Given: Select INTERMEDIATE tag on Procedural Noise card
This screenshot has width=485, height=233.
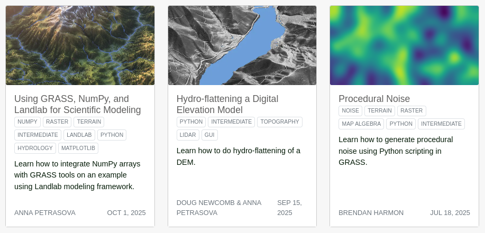Looking at the screenshot, I should click(x=441, y=124).
